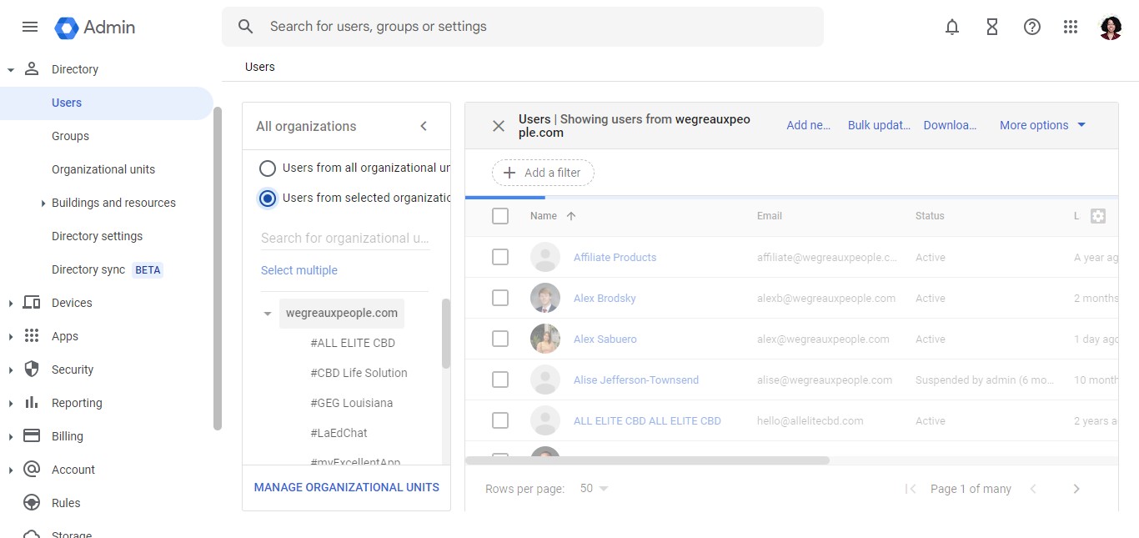
Task: Expand the Security section in sidebar
Action: click(73, 370)
